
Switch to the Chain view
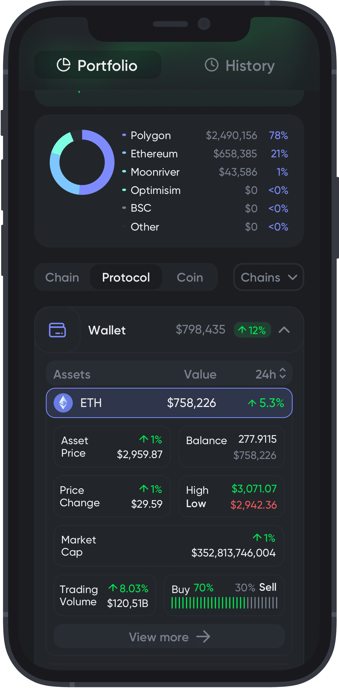tap(62, 277)
